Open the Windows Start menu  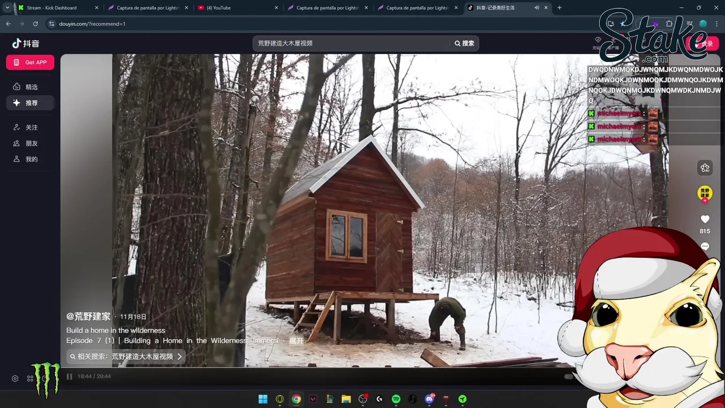[x=263, y=399]
